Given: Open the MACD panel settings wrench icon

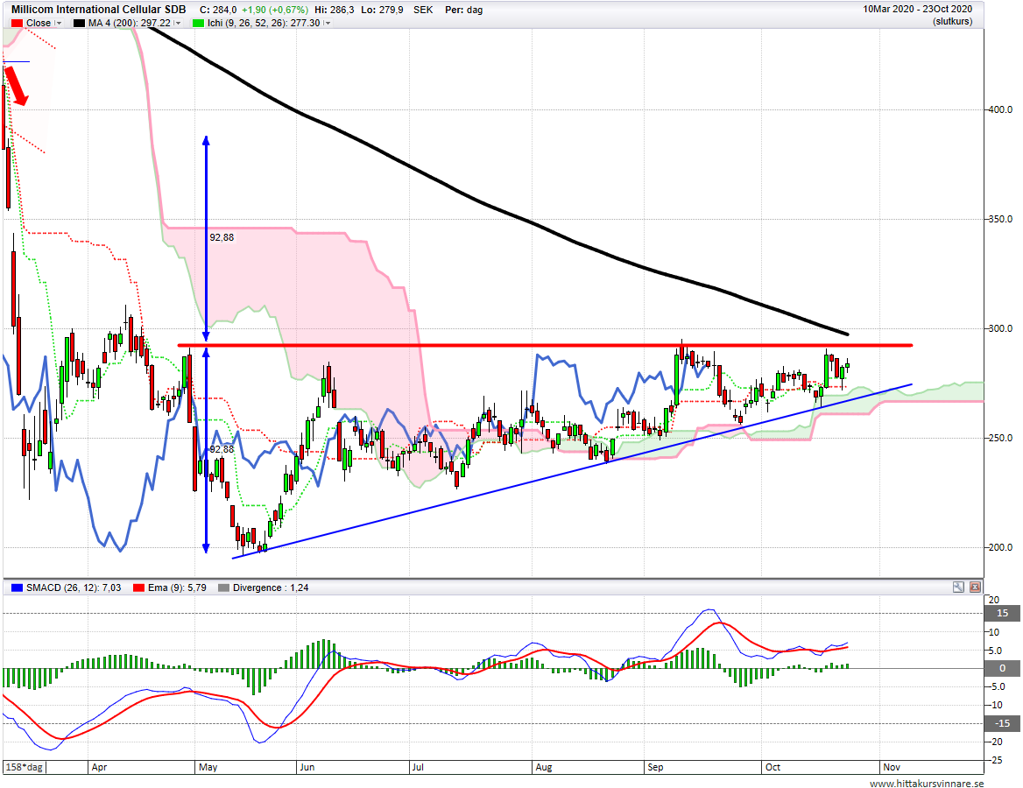Looking at the screenshot, I should [x=958, y=587].
